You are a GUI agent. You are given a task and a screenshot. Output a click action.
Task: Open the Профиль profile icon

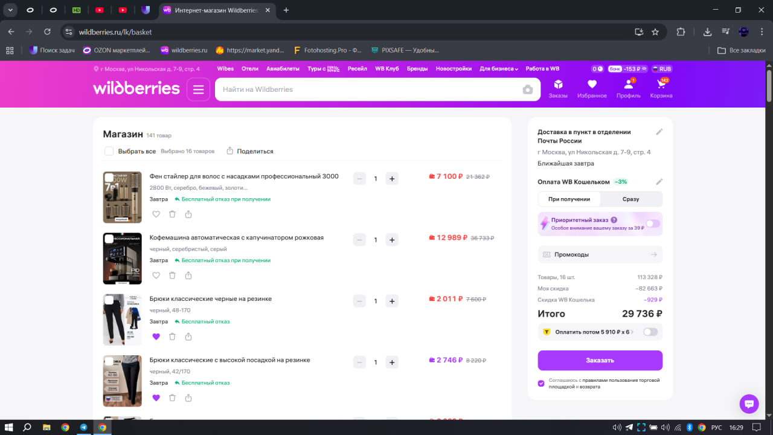pos(628,89)
